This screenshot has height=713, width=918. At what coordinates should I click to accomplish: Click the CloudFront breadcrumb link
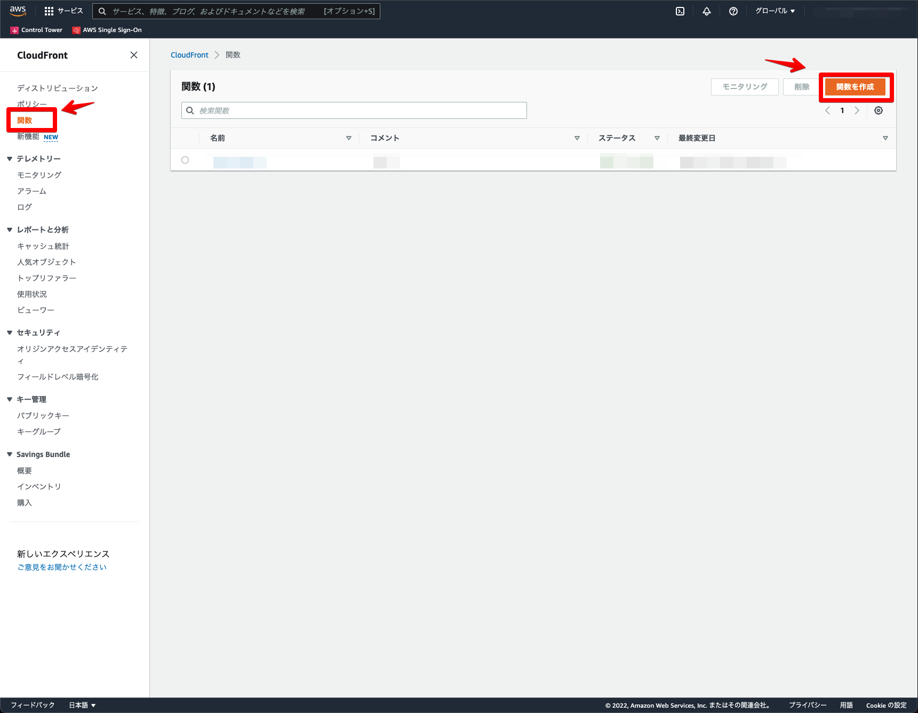click(x=189, y=55)
